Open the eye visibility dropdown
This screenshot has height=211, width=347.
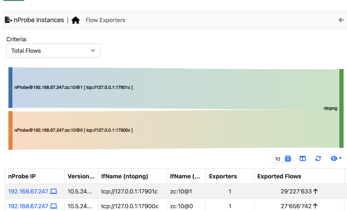336,158
